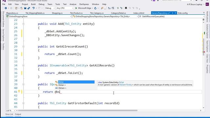Collapse the GetAllrecordCount method at line 29
The height and width of the screenshot is (118, 210).
pyautogui.click(x=23, y=47)
